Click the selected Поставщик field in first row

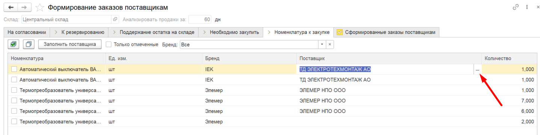(385, 70)
